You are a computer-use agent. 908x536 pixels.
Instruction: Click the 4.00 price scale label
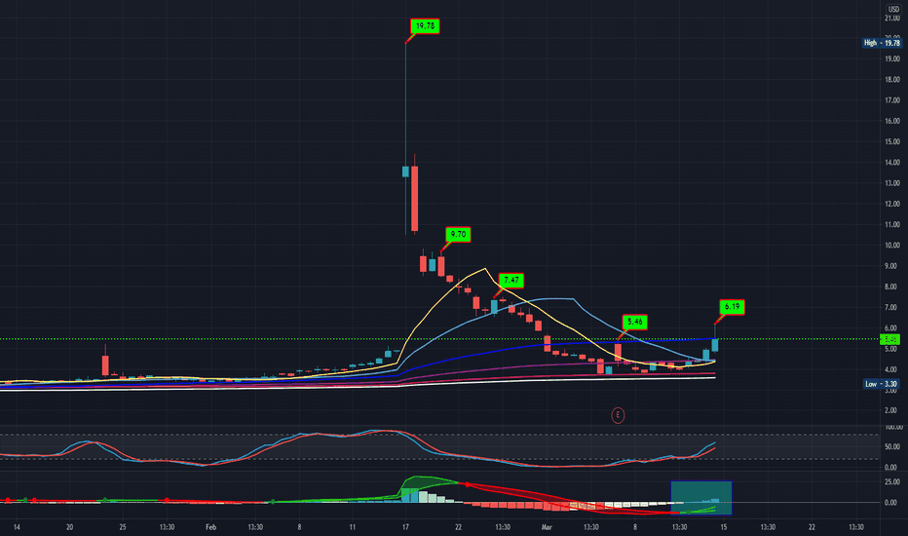[890, 369]
